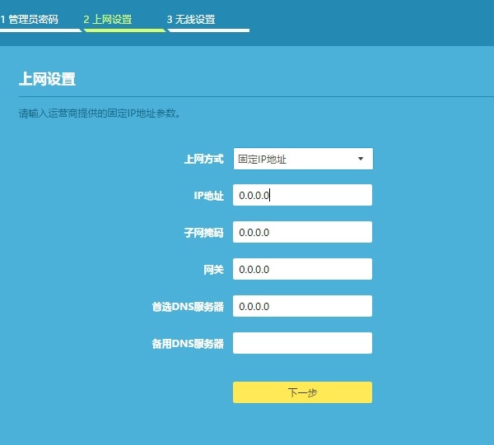
Task: Click the 上网方式 field label
Action: (x=203, y=159)
